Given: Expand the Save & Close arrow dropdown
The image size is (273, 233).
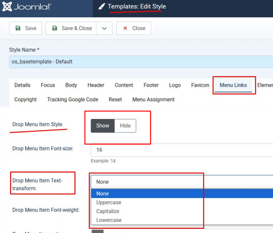Looking at the screenshot, I should pos(104,28).
